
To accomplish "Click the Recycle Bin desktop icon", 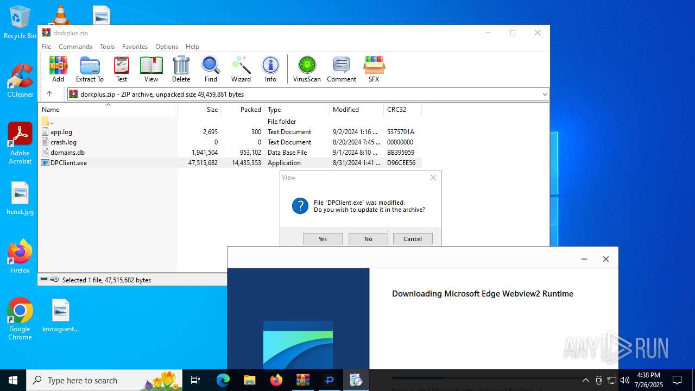I will tap(20, 22).
